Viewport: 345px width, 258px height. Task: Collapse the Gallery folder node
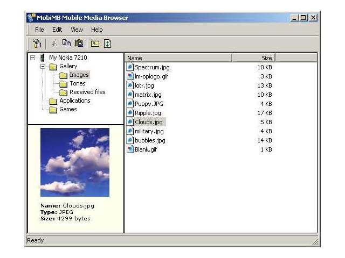(42, 67)
